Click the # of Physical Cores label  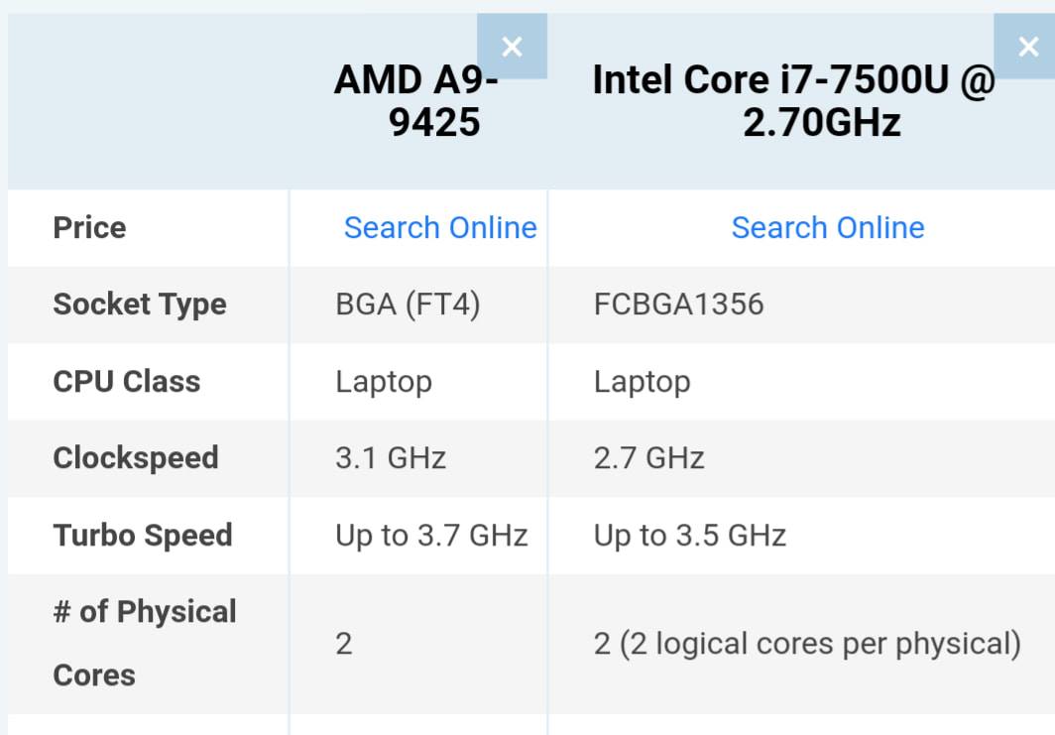pos(145,643)
